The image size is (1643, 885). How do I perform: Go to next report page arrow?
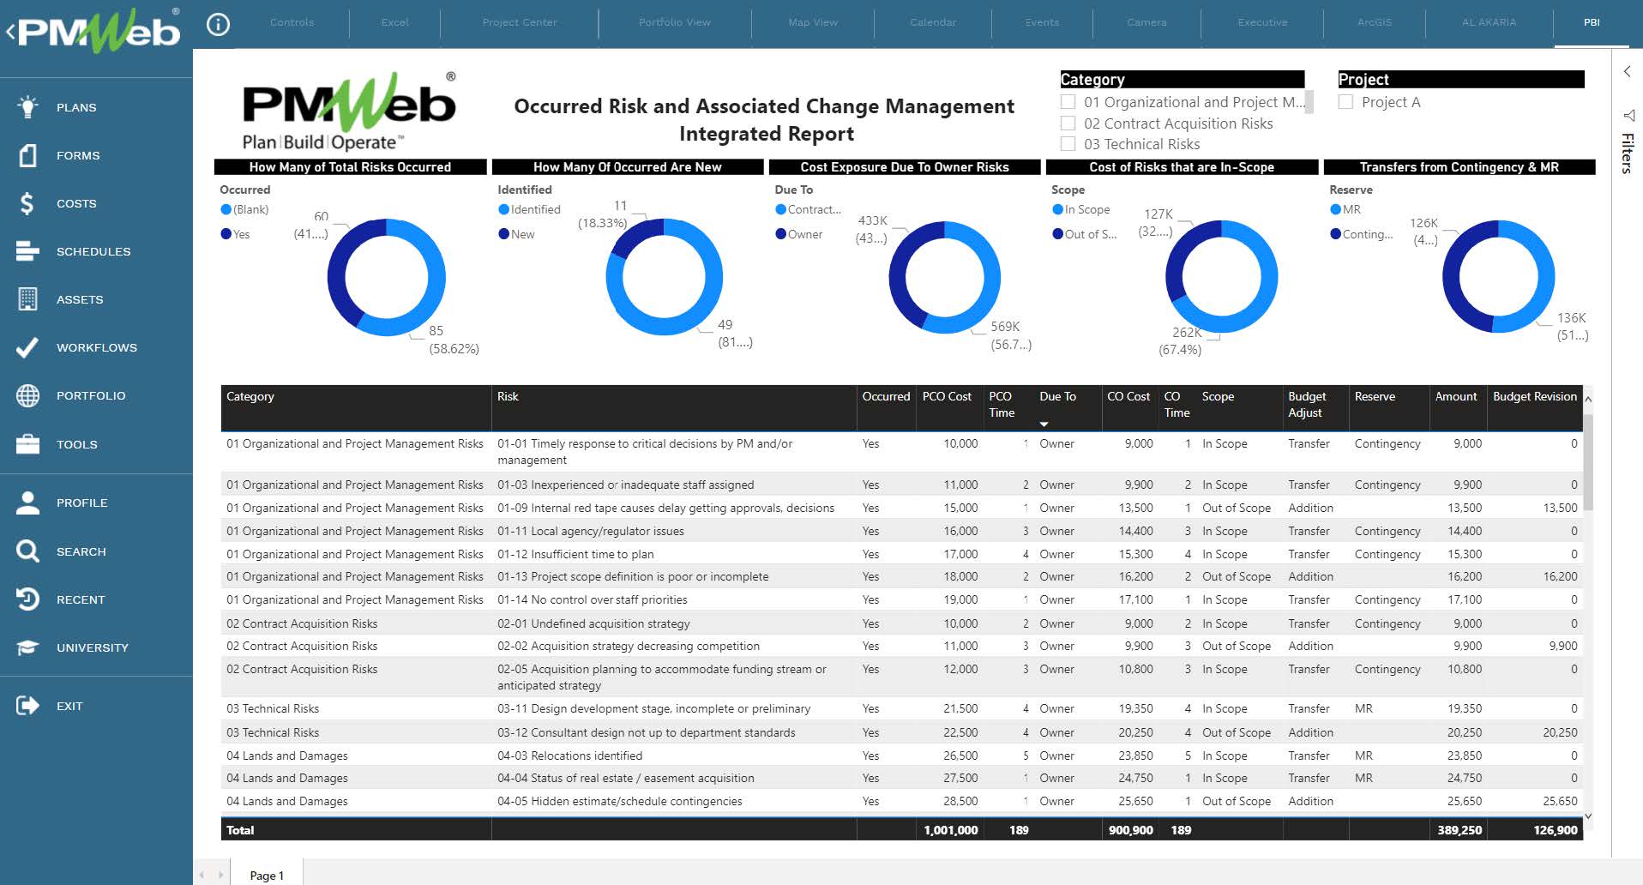pyautogui.click(x=220, y=875)
